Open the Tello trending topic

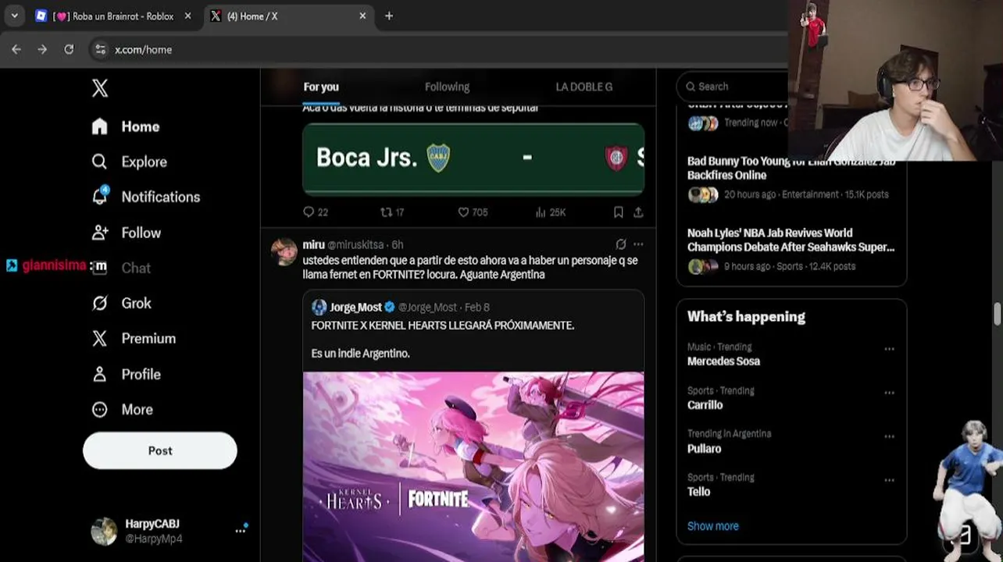click(698, 492)
